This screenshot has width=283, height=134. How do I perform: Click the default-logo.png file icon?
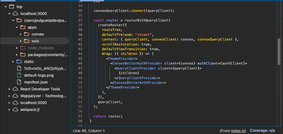(19, 75)
